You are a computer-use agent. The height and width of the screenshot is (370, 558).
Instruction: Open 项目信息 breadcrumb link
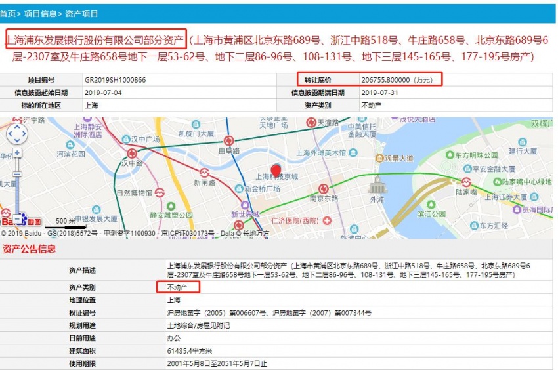(x=41, y=13)
